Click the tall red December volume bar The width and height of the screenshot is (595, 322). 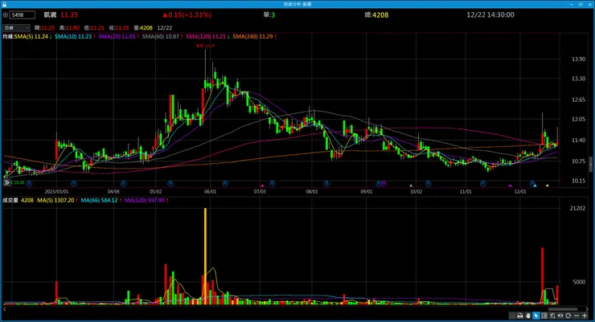tap(542, 275)
